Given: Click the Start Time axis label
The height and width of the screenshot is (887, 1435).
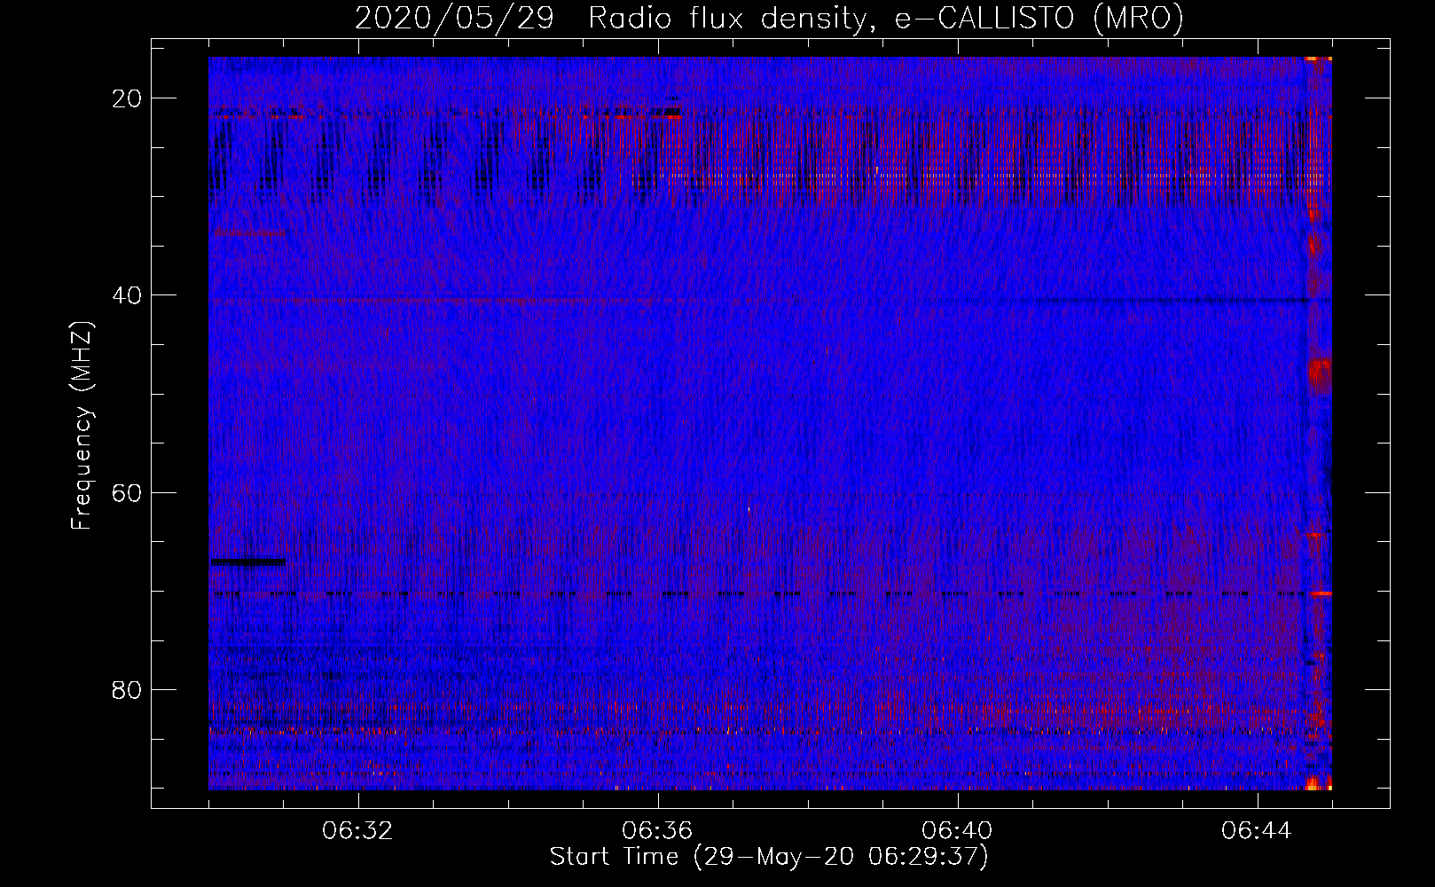Looking at the screenshot, I should pos(768,857).
